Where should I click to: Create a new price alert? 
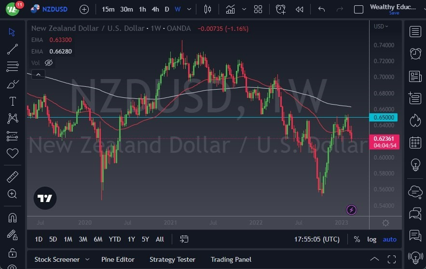click(281, 10)
